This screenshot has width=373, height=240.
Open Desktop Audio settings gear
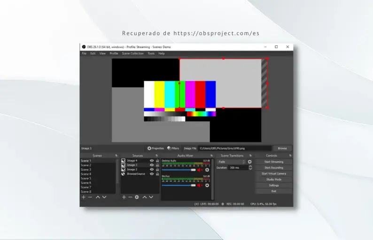click(x=207, y=170)
